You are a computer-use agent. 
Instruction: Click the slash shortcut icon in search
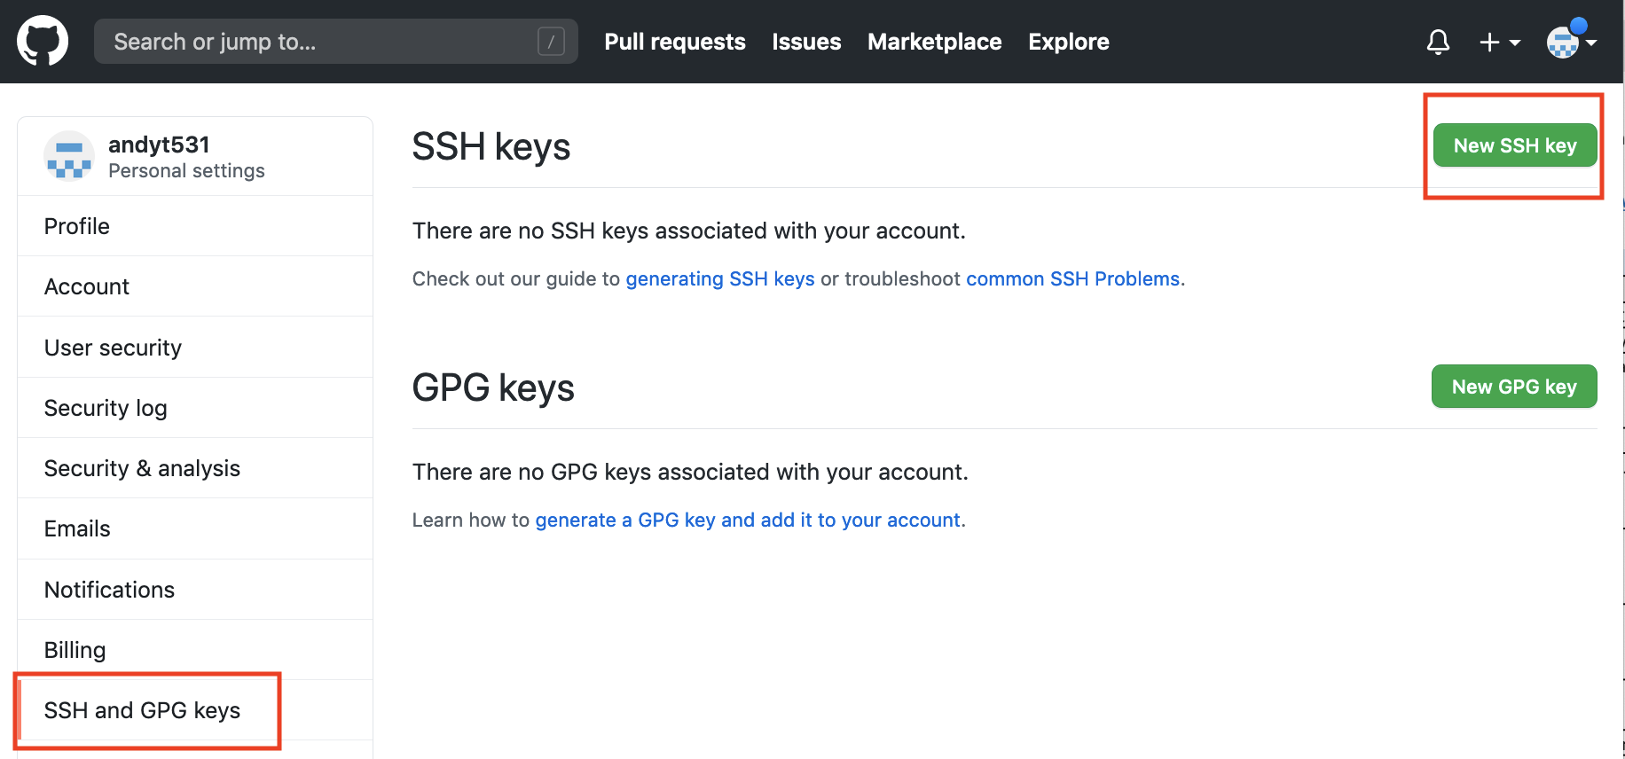pyautogui.click(x=551, y=42)
